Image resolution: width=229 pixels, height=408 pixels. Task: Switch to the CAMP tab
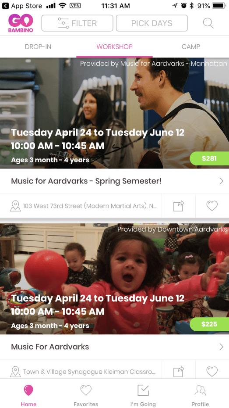coord(191,47)
